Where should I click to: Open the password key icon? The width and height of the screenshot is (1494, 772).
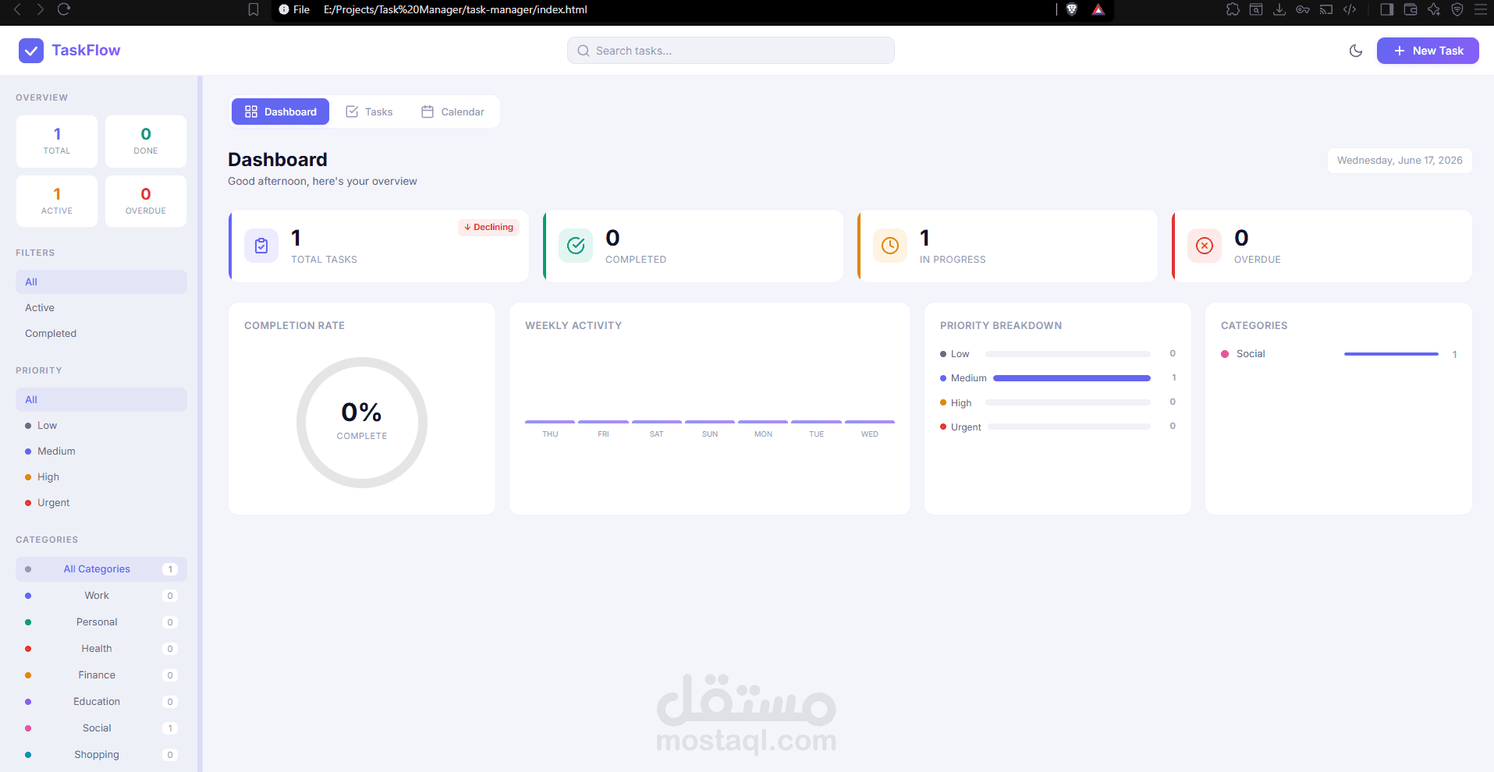(1303, 9)
